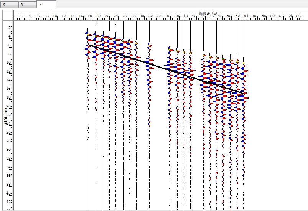Click the blank gap between the 32 m and 36 m traces
The image size is (308, 211).
[159, 134]
